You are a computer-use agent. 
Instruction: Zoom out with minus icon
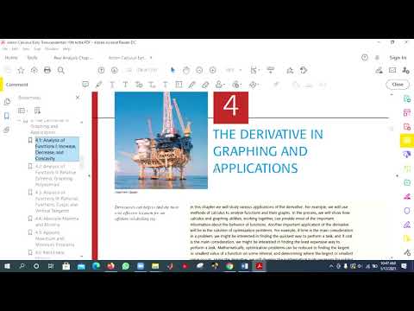click(199, 70)
